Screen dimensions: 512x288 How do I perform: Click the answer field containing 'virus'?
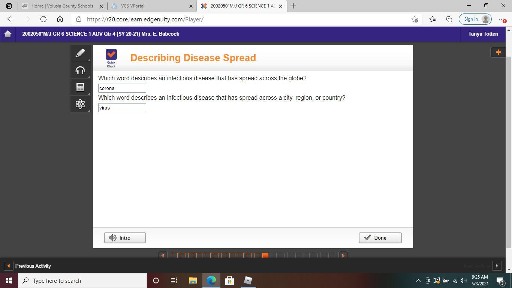[122, 108]
